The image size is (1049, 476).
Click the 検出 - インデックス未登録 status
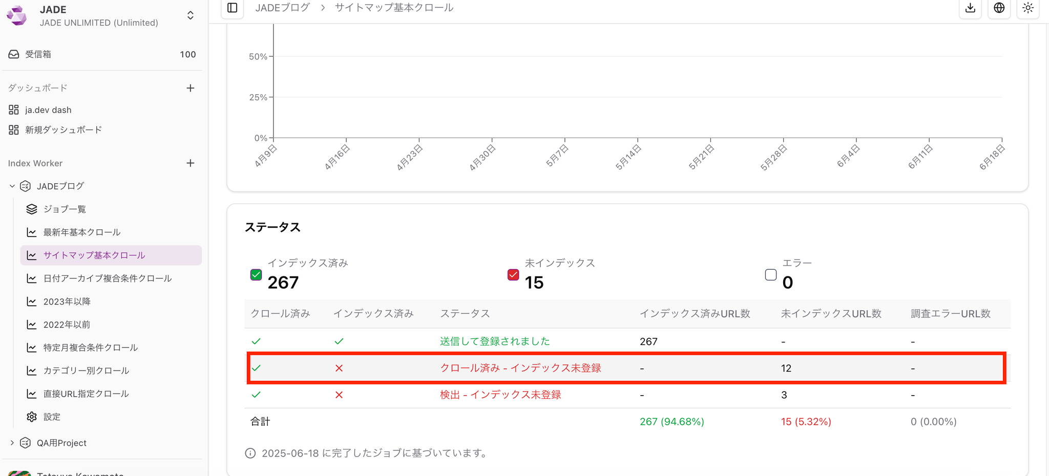[x=500, y=395]
